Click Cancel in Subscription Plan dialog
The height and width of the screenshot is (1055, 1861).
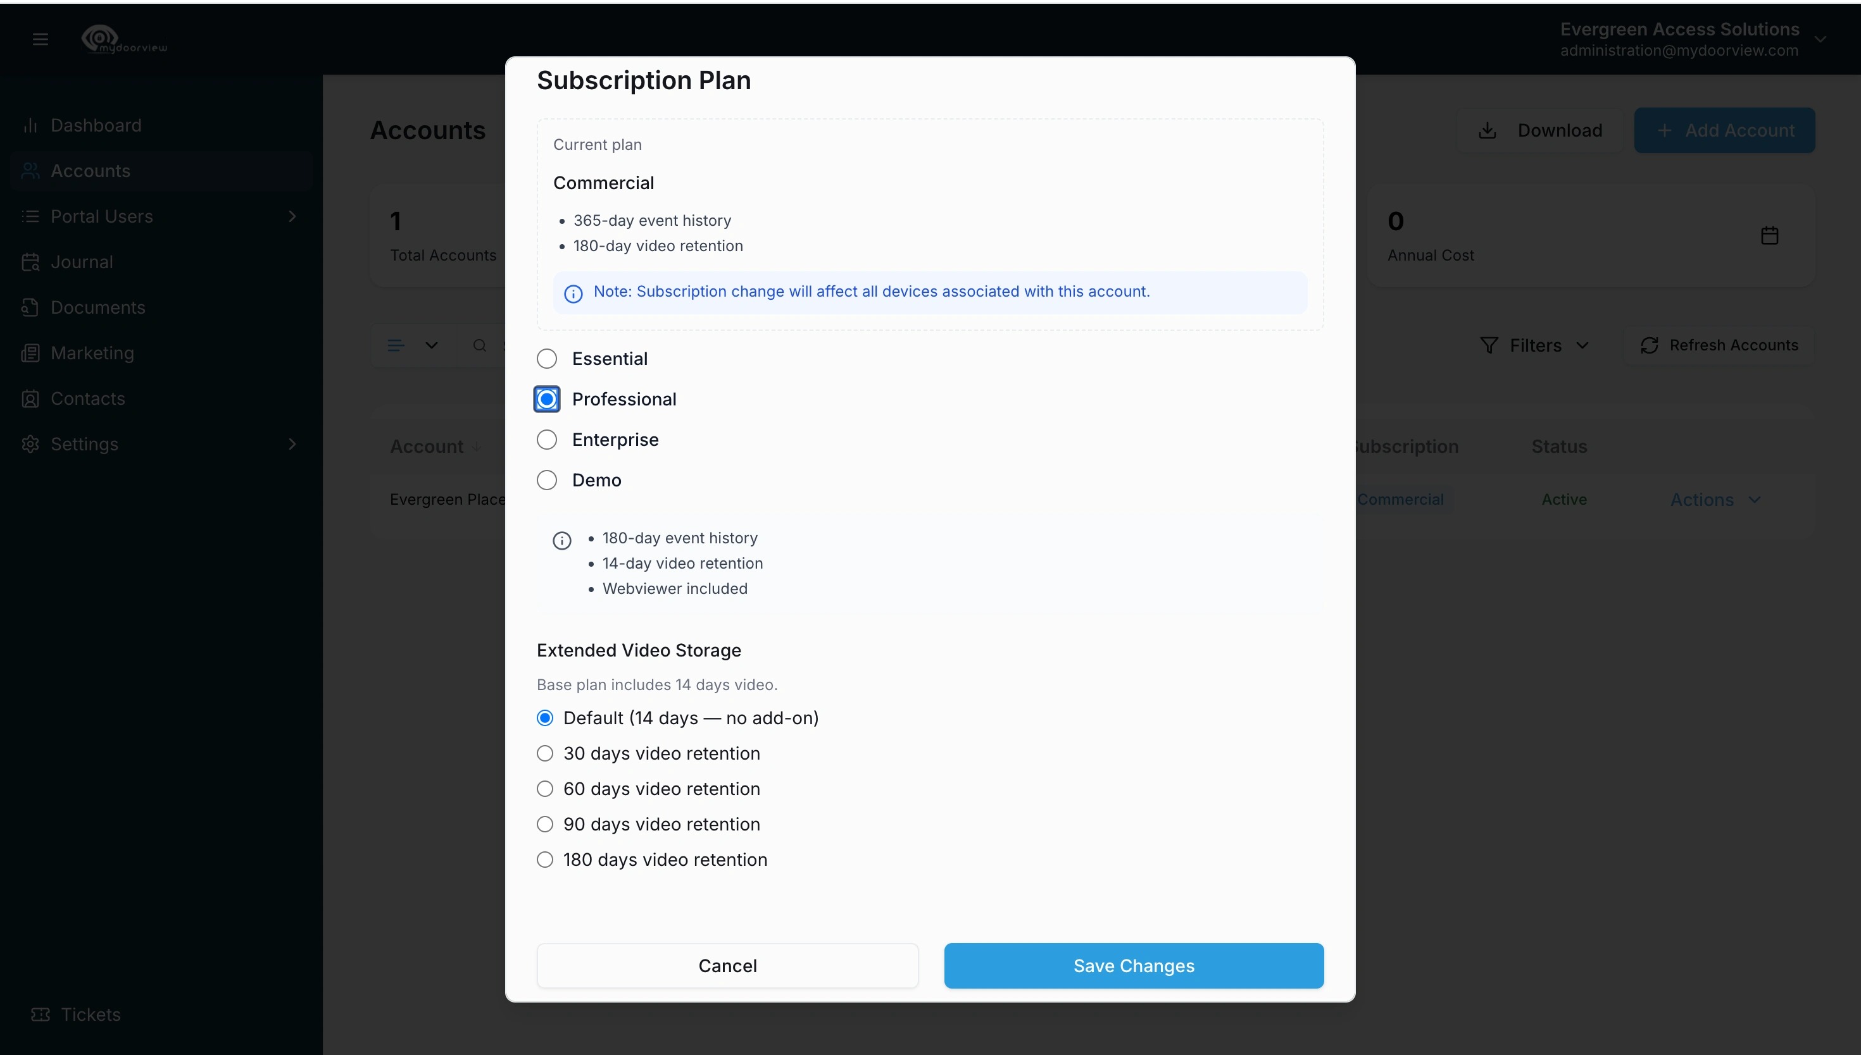(x=727, y=965)
